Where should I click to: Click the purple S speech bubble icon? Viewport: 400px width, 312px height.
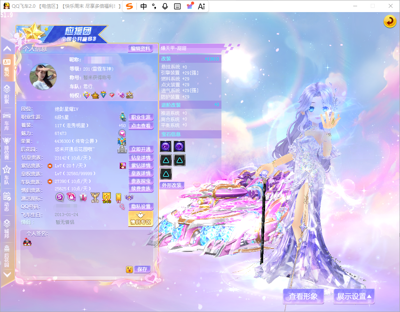pyautogui.click(x=60, y=197)
